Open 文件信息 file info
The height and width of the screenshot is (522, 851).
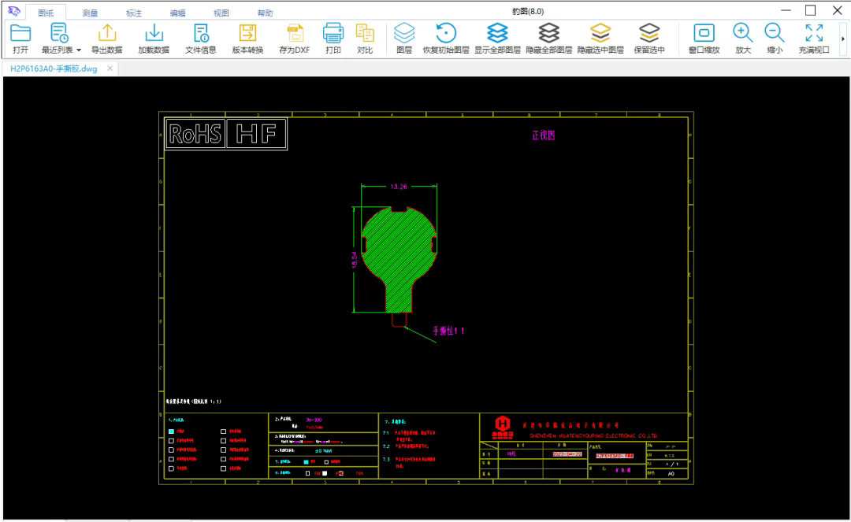coord(201,39)
